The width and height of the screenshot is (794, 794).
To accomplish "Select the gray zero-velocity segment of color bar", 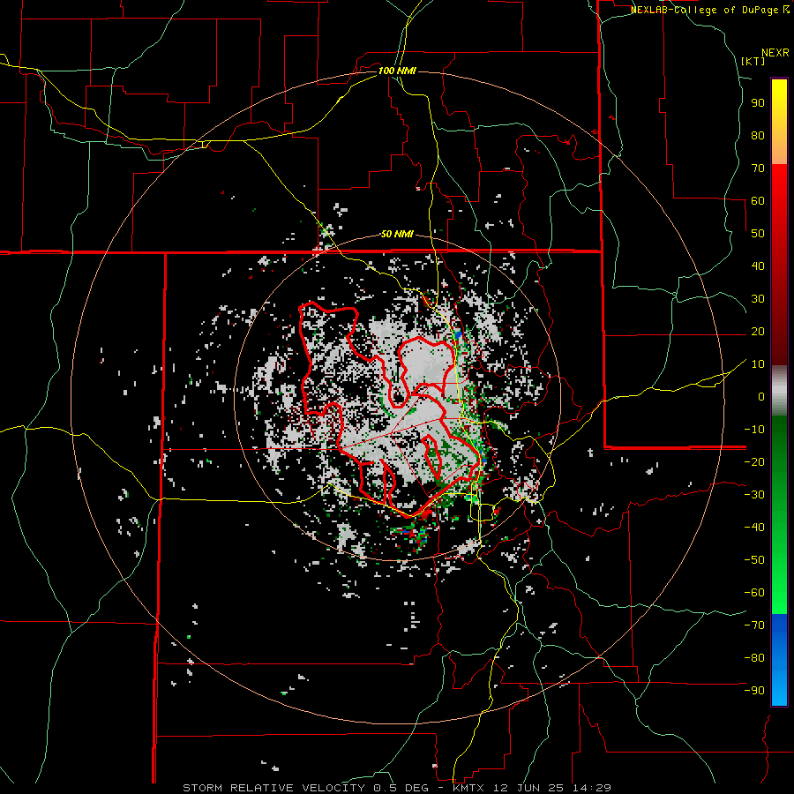I will [x=779, y=391].
